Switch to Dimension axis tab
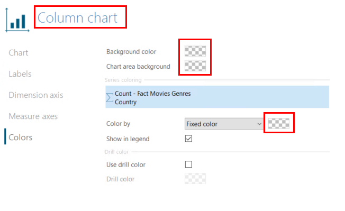The height and width of the screenshot is (211, 345). point(36,95)
